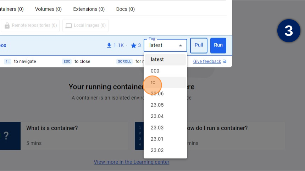Choose tag 23.04 in the list
Viewport: 305px width, 171px height.
point(157,116)
